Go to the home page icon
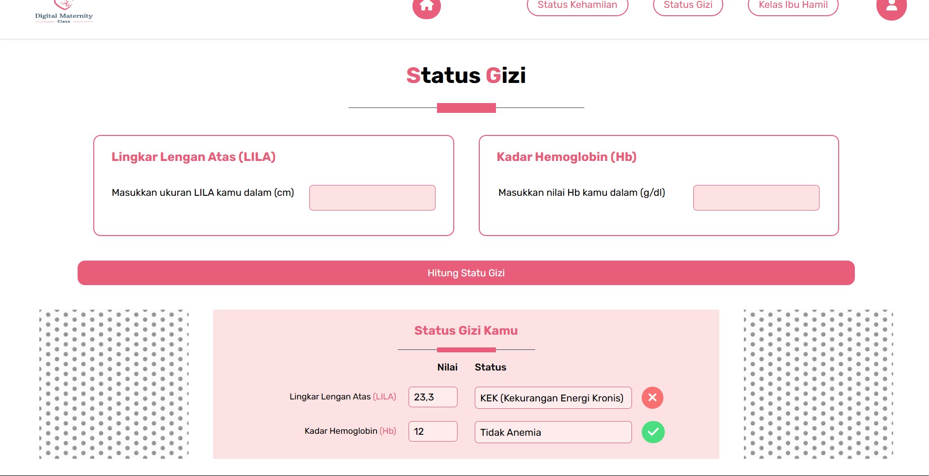The image size is (929, 476). click(426, 6)
